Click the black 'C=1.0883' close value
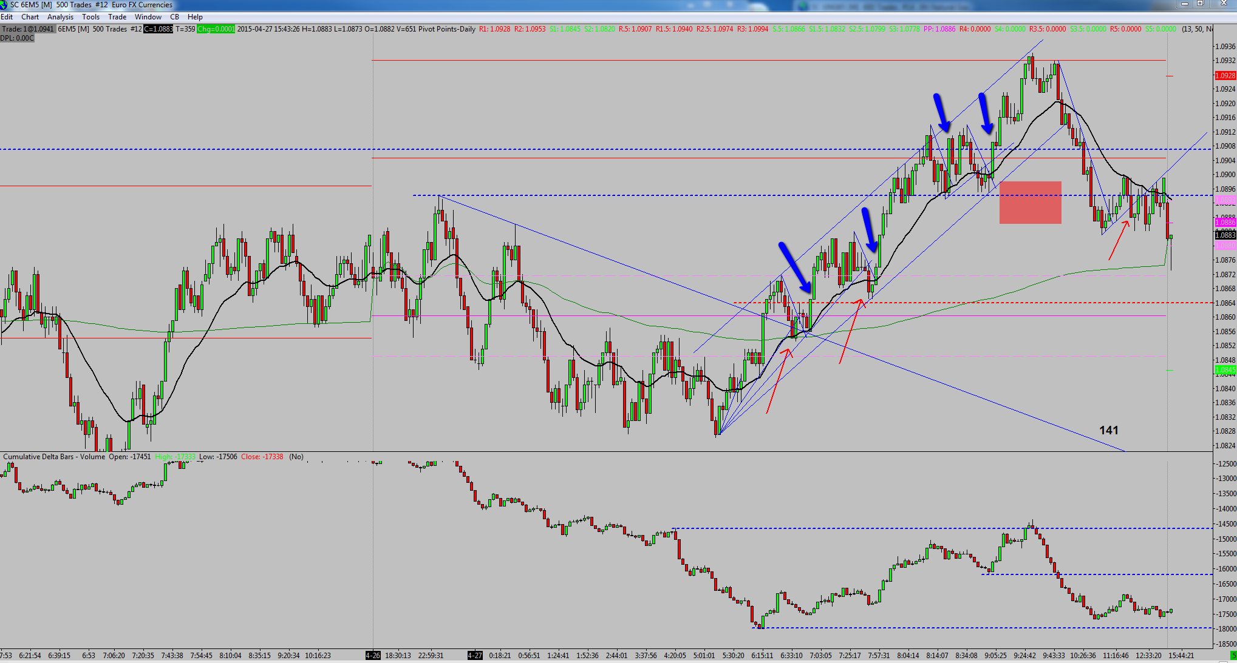Image resolution: width=1237 pixels, height=663 pixels. 158,29
